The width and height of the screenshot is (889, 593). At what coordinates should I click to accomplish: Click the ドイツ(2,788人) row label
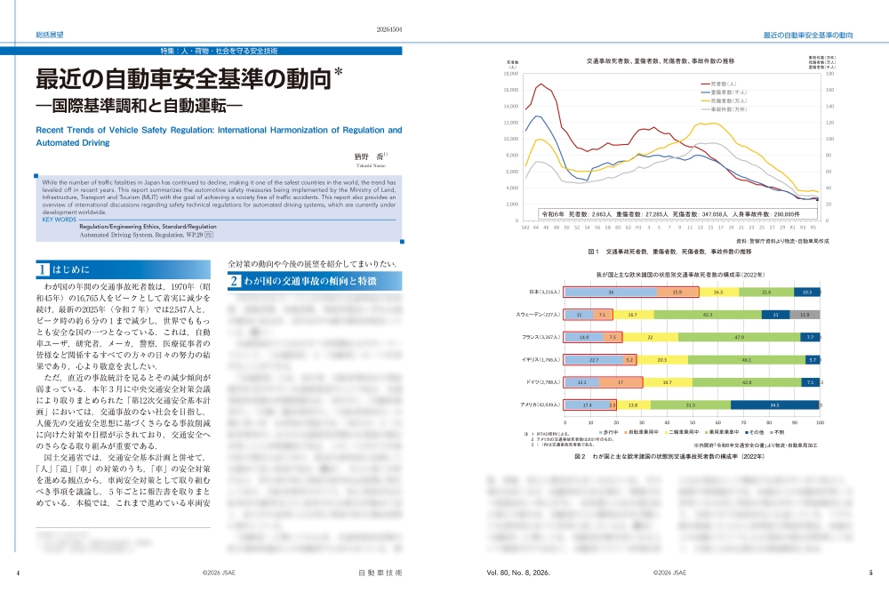pyautogui.click(x=542, y=382)
